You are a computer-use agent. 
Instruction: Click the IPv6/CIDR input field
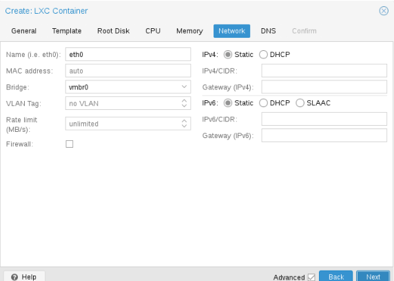click(324, 119)
